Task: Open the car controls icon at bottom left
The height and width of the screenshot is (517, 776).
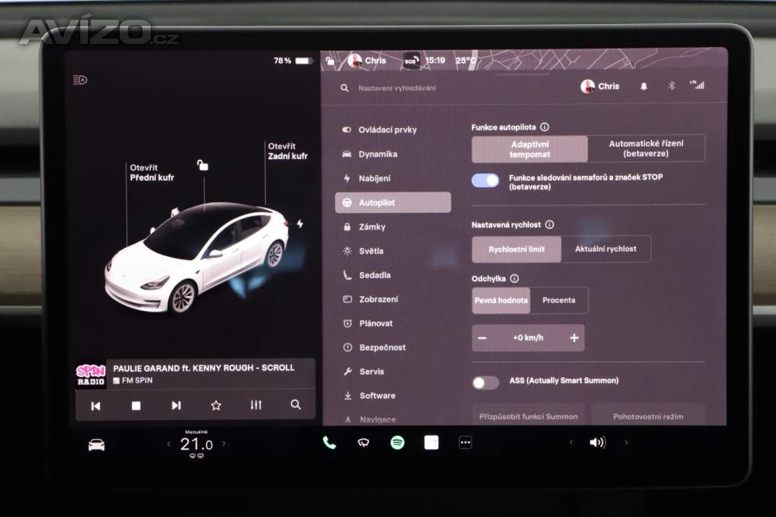Action: (96, 444)
